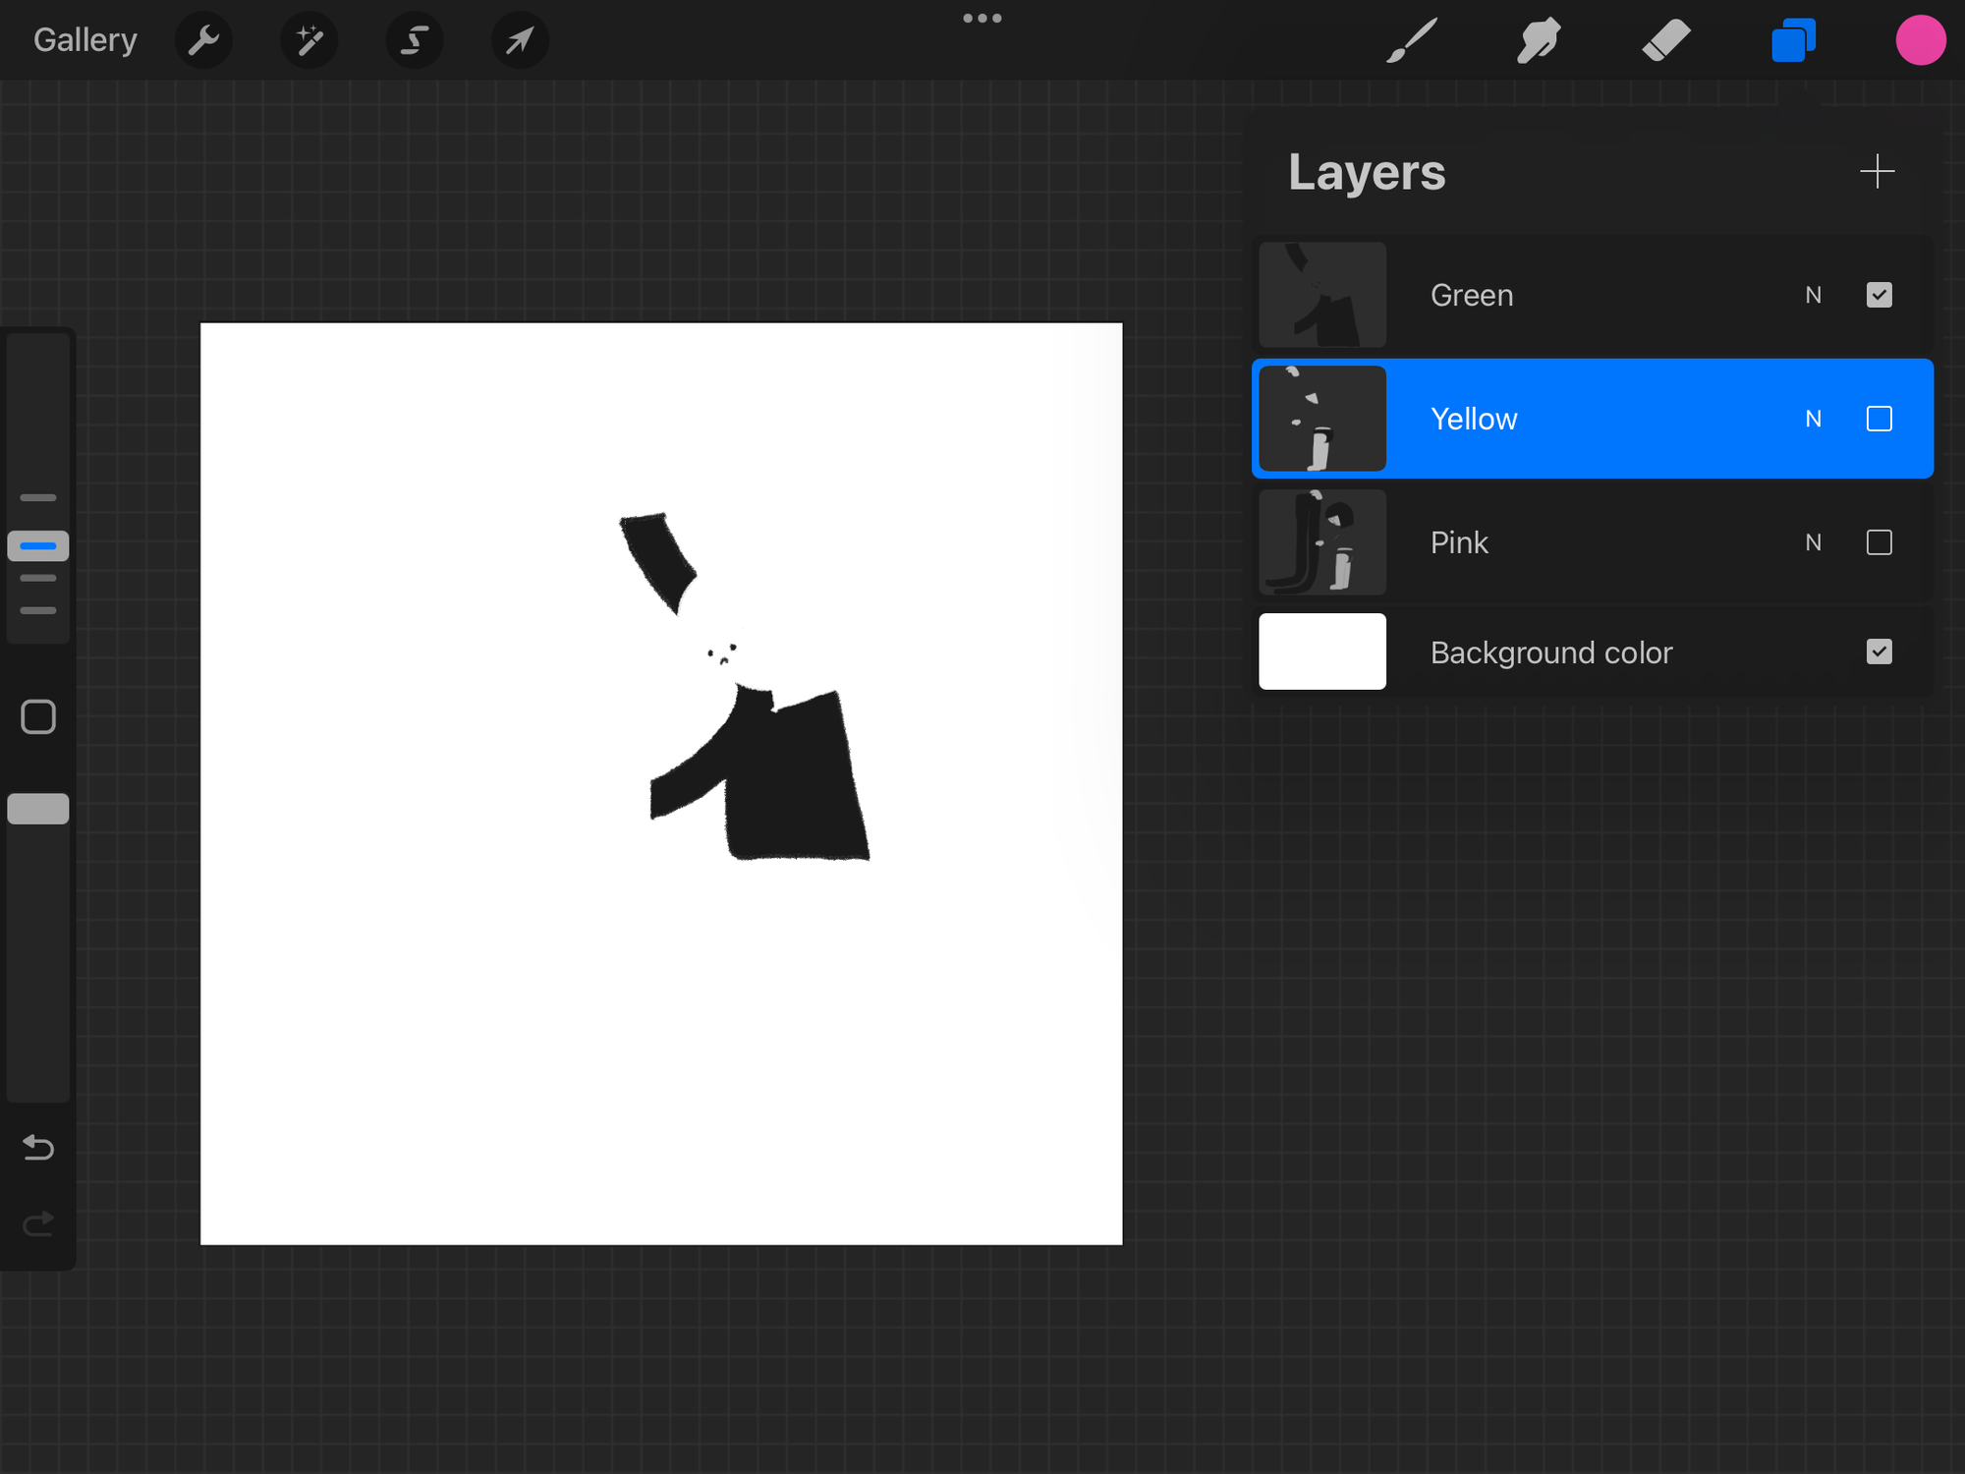
Task: Close the Layers panel via layers icon
Action: coord(1793,40)
